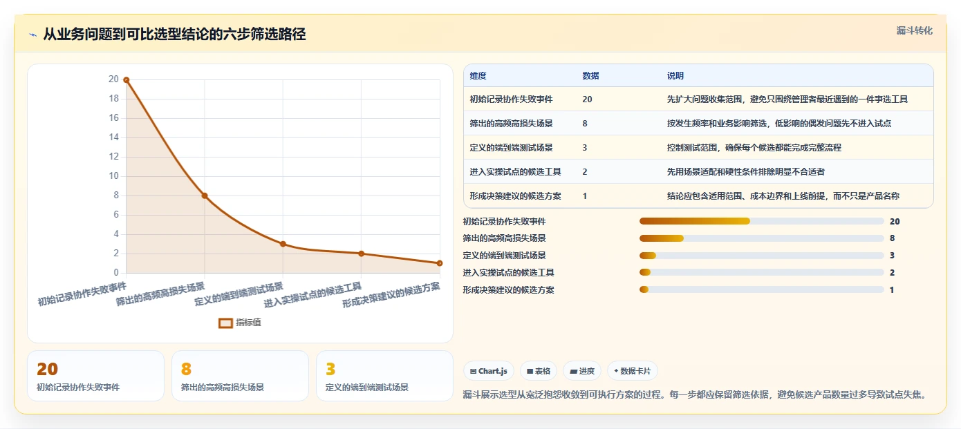The height and width of the screenshot is (429, 961).
Task: Click the progress bar for 初始记录协作失败事件
Action: point(762,221)
